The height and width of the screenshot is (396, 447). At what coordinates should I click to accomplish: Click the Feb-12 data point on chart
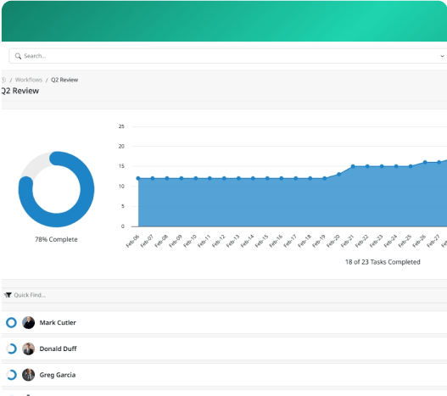coord(224,178)
